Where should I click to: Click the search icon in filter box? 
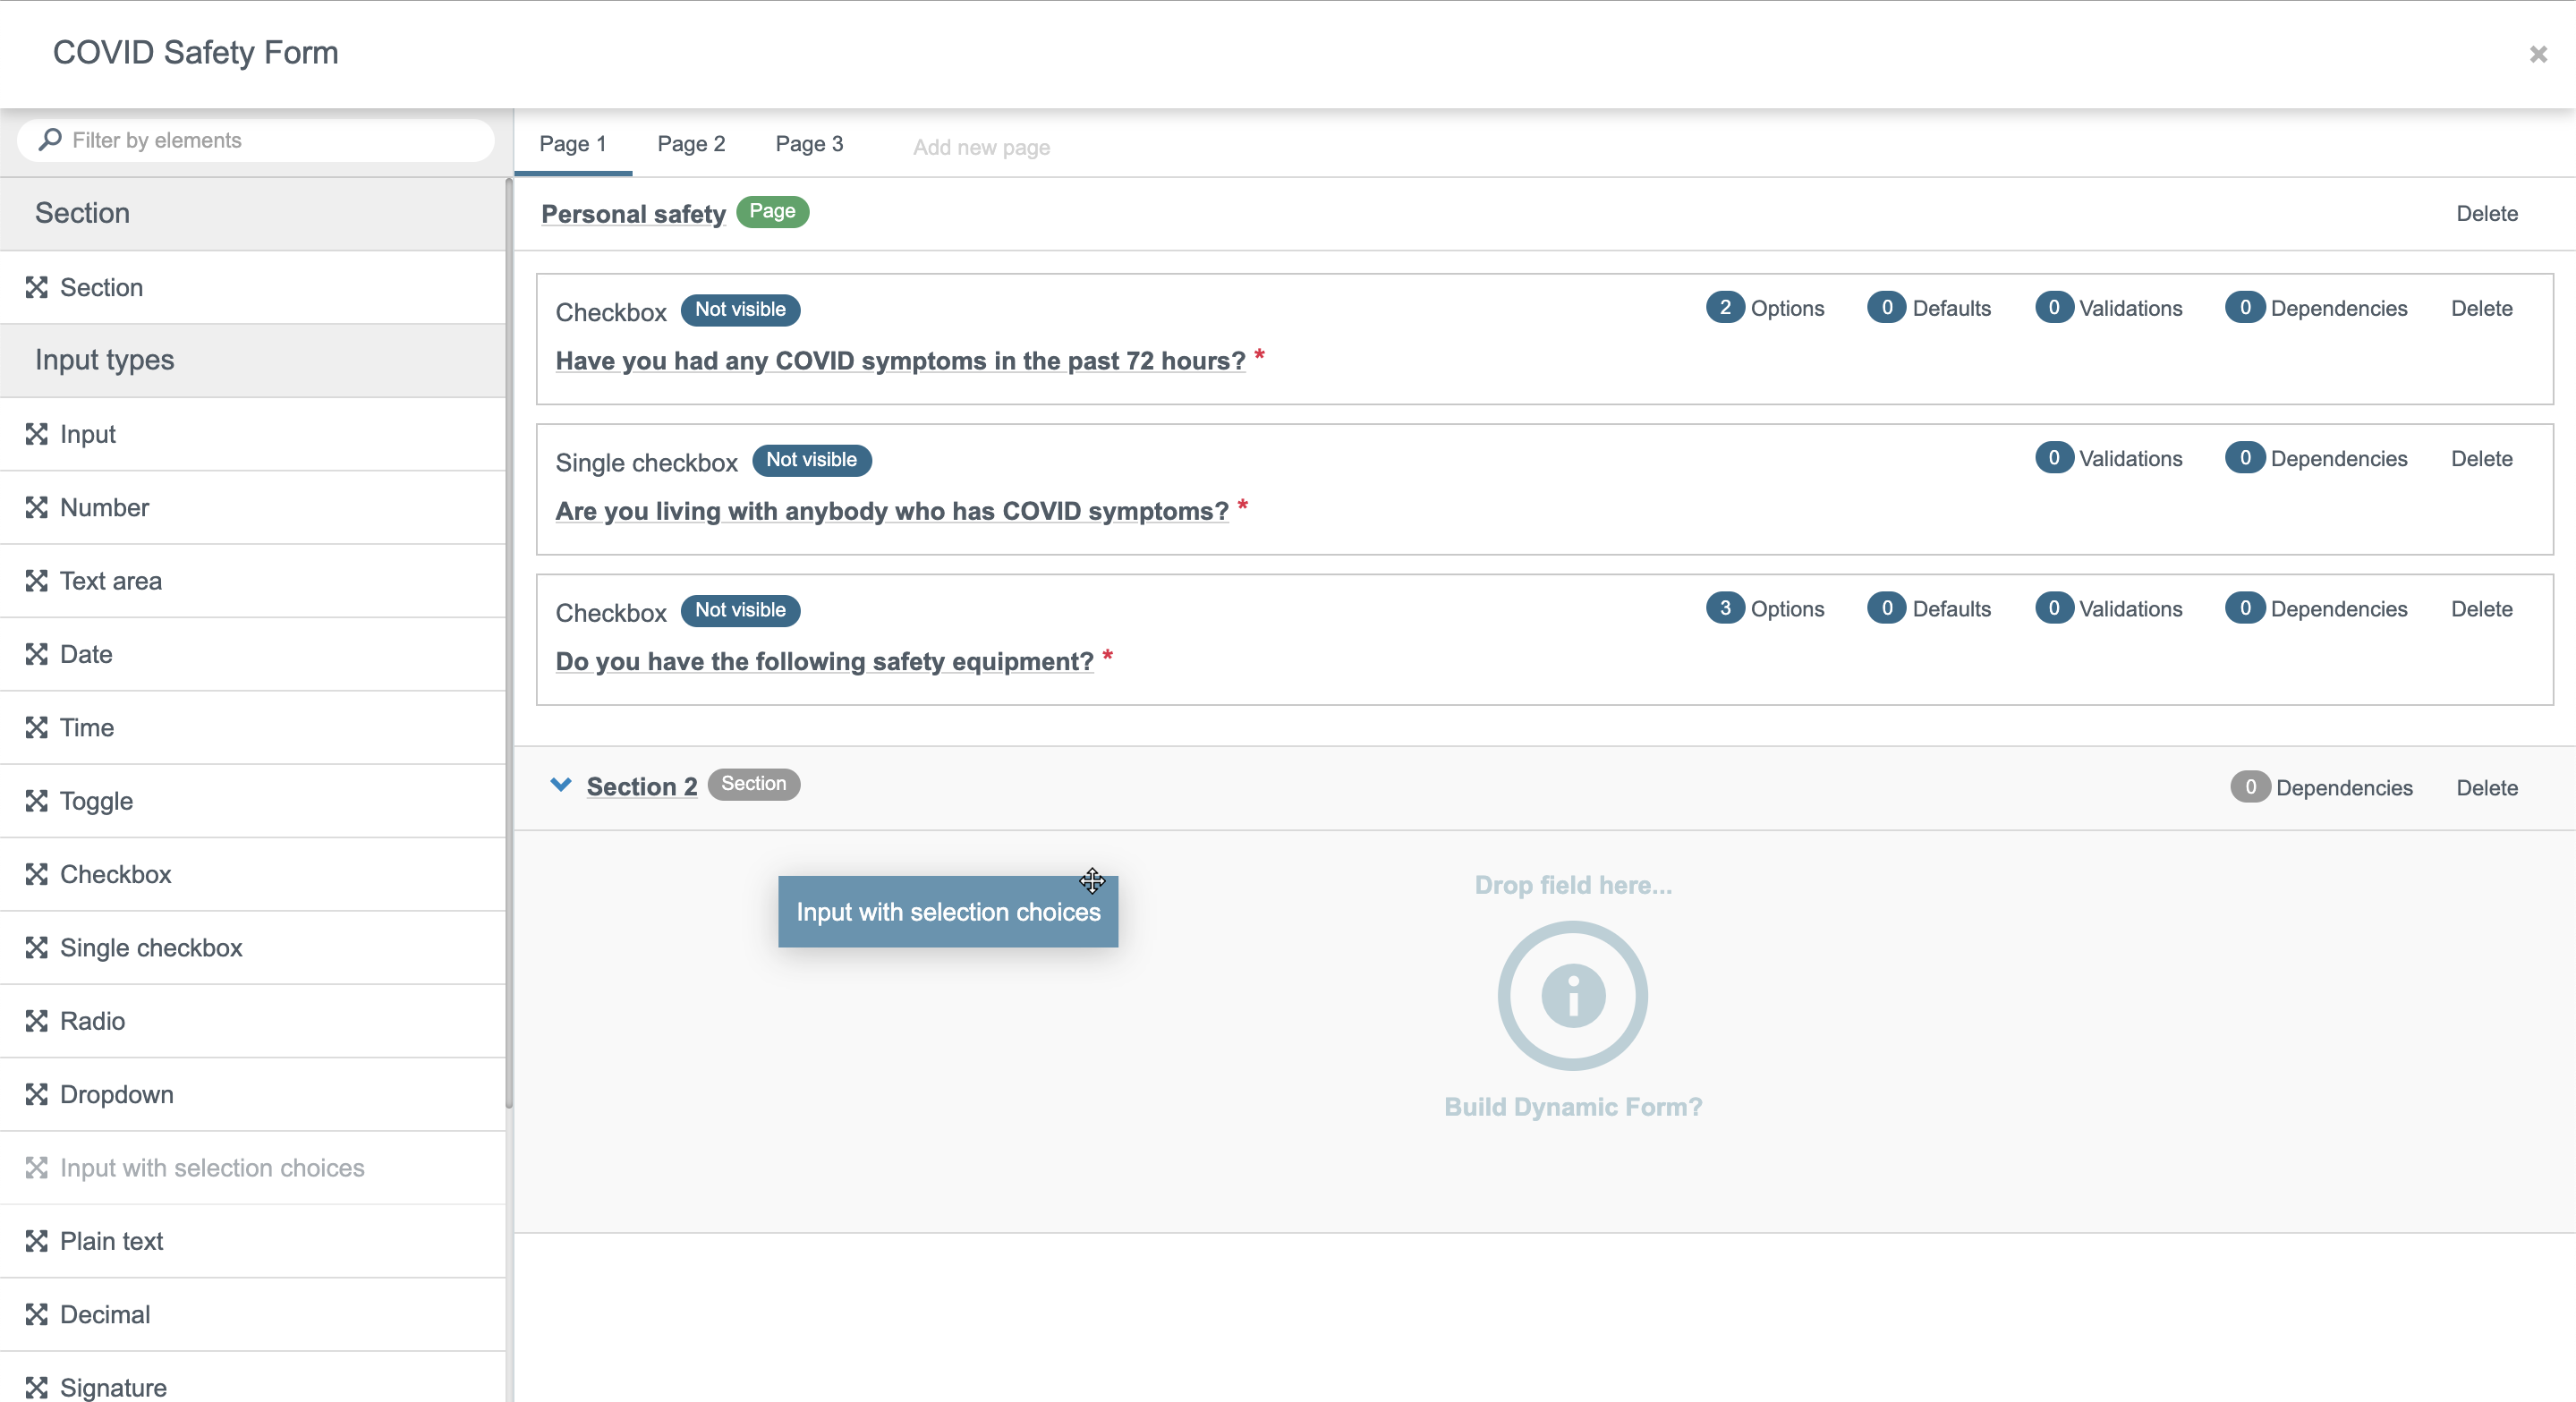tap(50, 140)
